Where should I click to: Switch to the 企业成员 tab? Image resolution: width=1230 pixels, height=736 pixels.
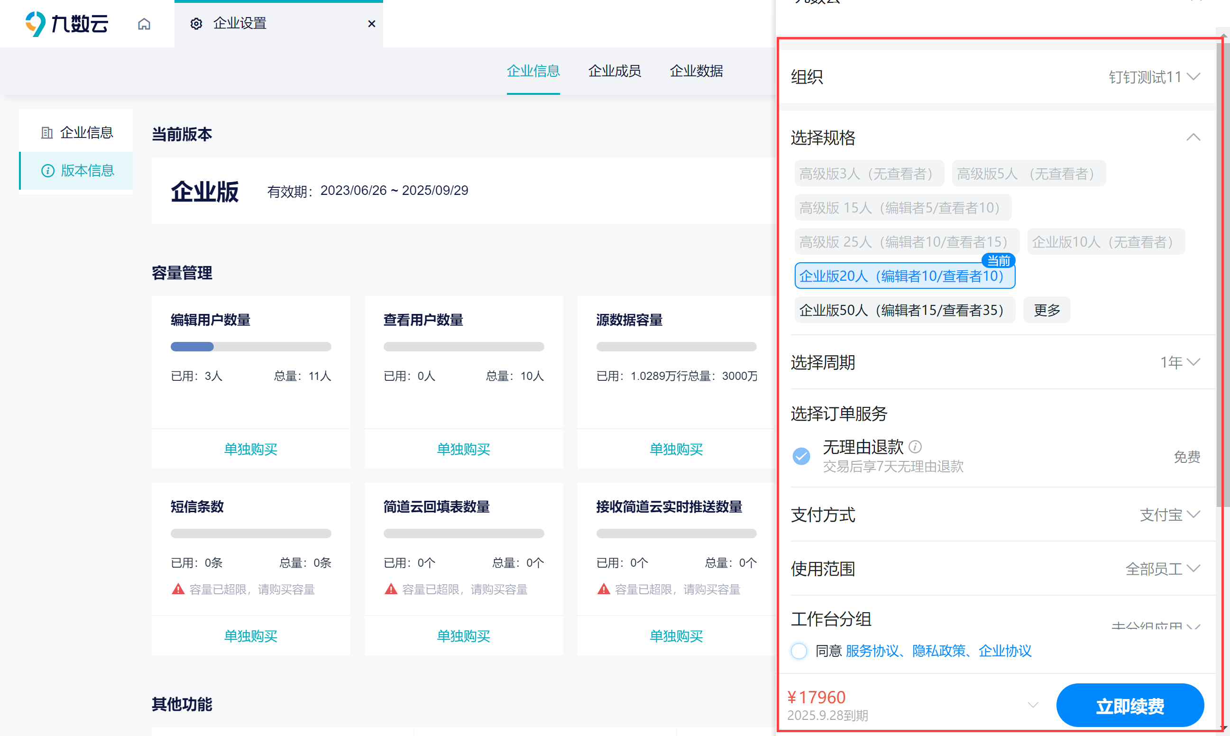(614, 71)
